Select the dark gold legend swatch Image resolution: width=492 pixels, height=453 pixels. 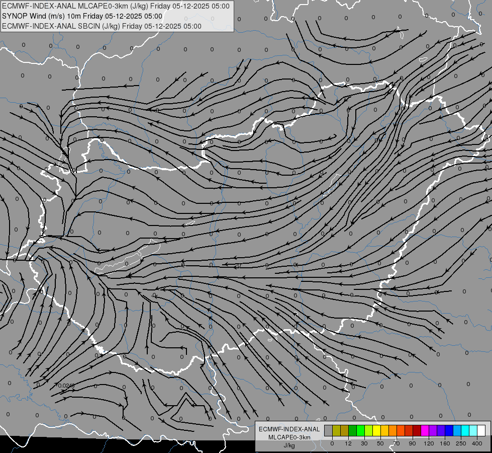pyautogui.click(x=345, y=430)
